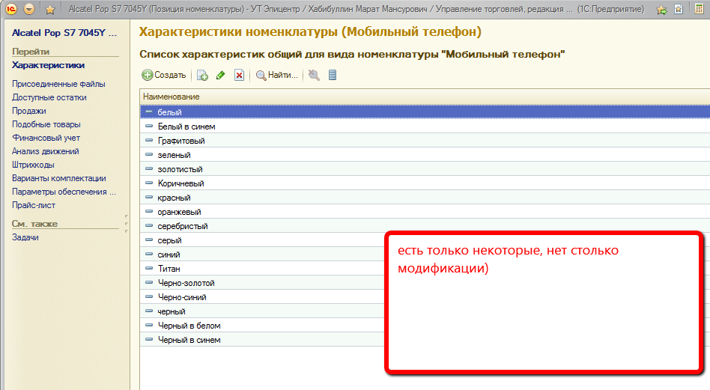Click the green pencil edit icon
710x390 pixels.
220,75
